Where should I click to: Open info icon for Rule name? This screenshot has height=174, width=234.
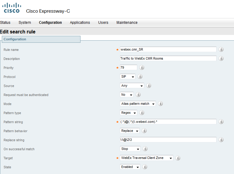(x=221, y=49)
